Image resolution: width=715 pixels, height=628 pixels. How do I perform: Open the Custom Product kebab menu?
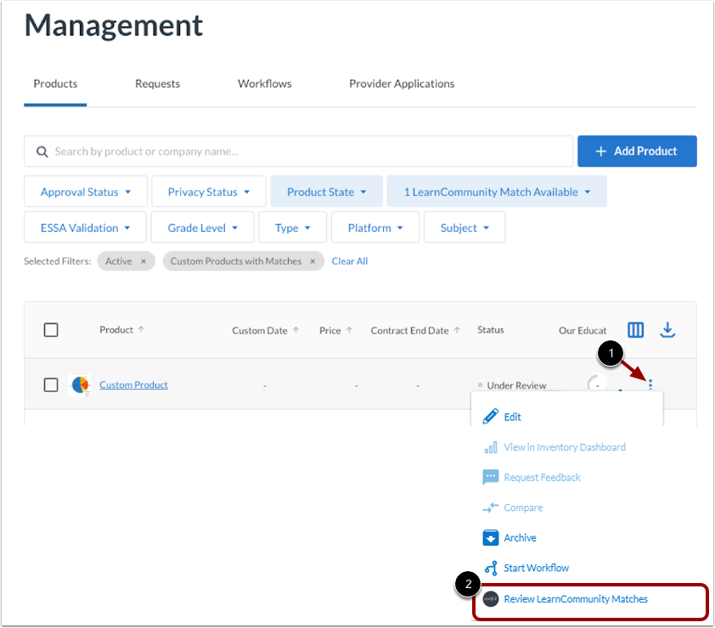pyautogui.click(x=650, y=384)
